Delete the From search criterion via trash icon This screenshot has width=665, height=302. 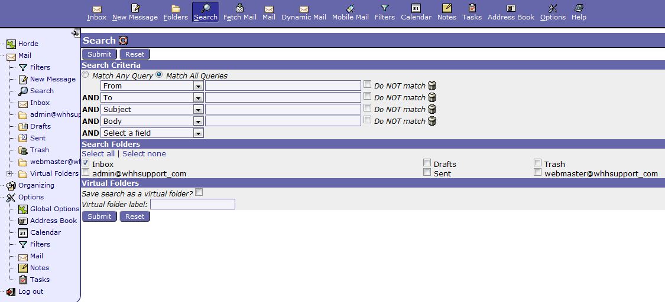(432, 86)
